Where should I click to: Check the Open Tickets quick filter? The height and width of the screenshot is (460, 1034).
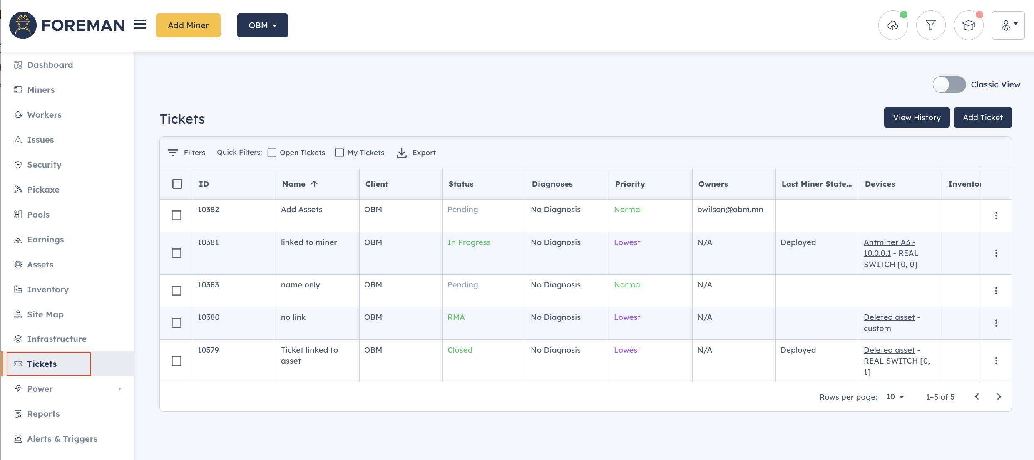point(272,153)
